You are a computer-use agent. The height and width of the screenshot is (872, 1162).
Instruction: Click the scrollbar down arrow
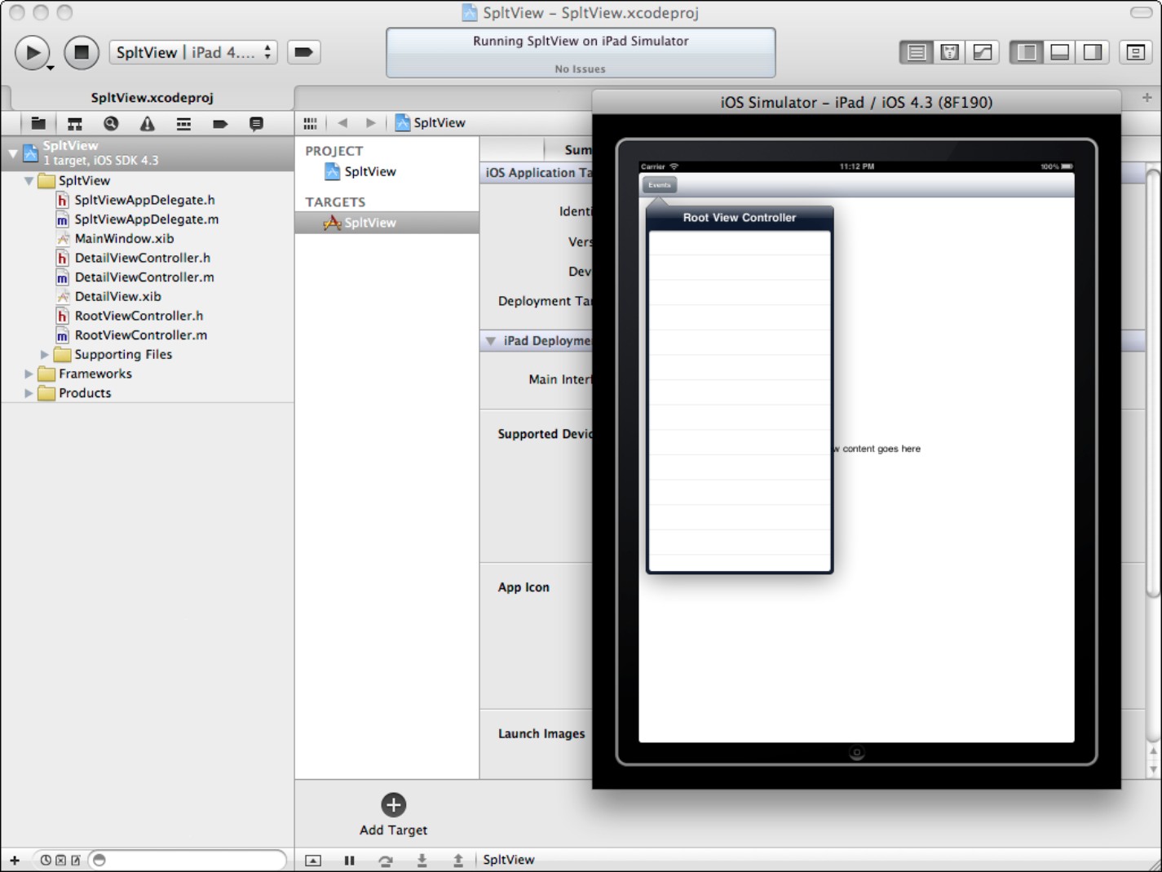(1153, 769)
